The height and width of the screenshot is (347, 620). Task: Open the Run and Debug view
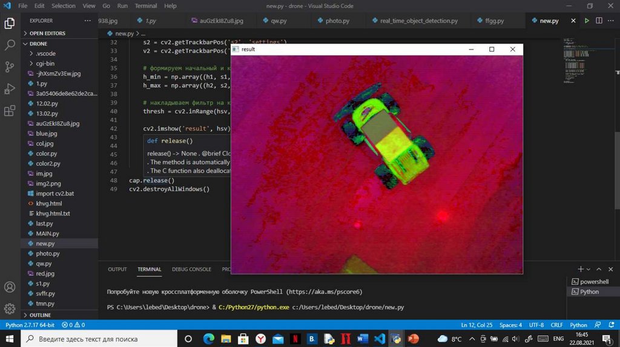[10, 89]
